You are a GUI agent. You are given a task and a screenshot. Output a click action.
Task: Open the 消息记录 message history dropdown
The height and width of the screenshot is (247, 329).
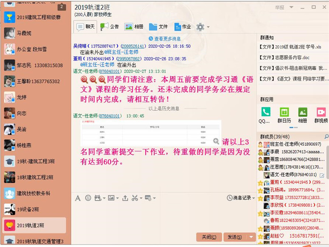point(241,198)
